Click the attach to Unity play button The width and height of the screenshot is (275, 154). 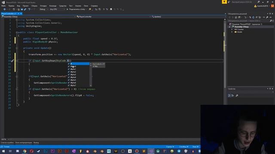76,9
